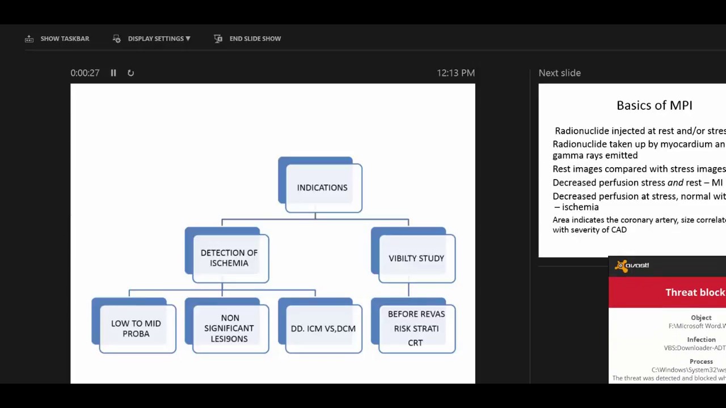This screenshot has height=408, width=726.
Task: Click the 'Object' label in Avast popup
Action: pyautogui.click(x=701, y=318)
